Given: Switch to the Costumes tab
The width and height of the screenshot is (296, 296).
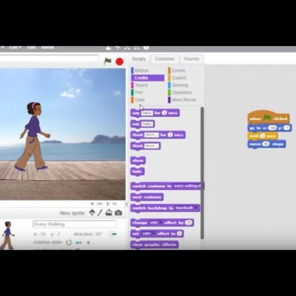Looking at the screenshot, I should pos(164,59).
